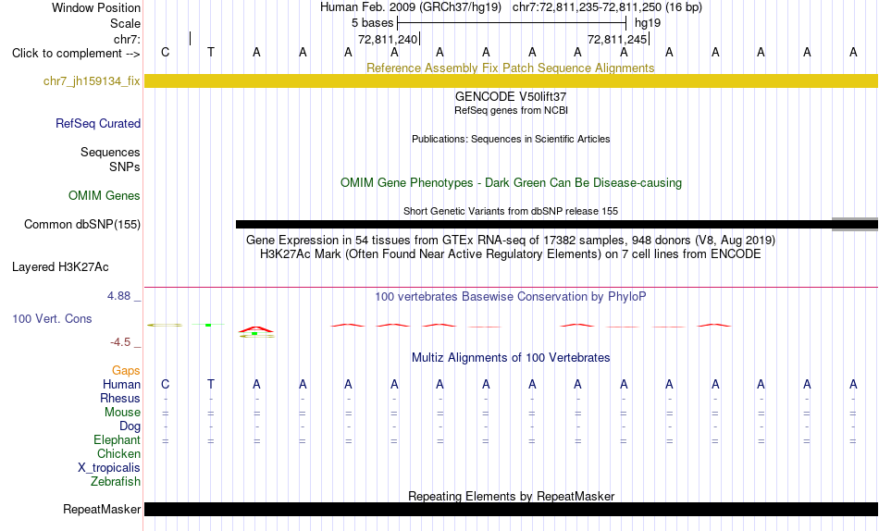Click the 4.88 PhyloP upper scale value

pyautogui.click(x=118, y=295)
